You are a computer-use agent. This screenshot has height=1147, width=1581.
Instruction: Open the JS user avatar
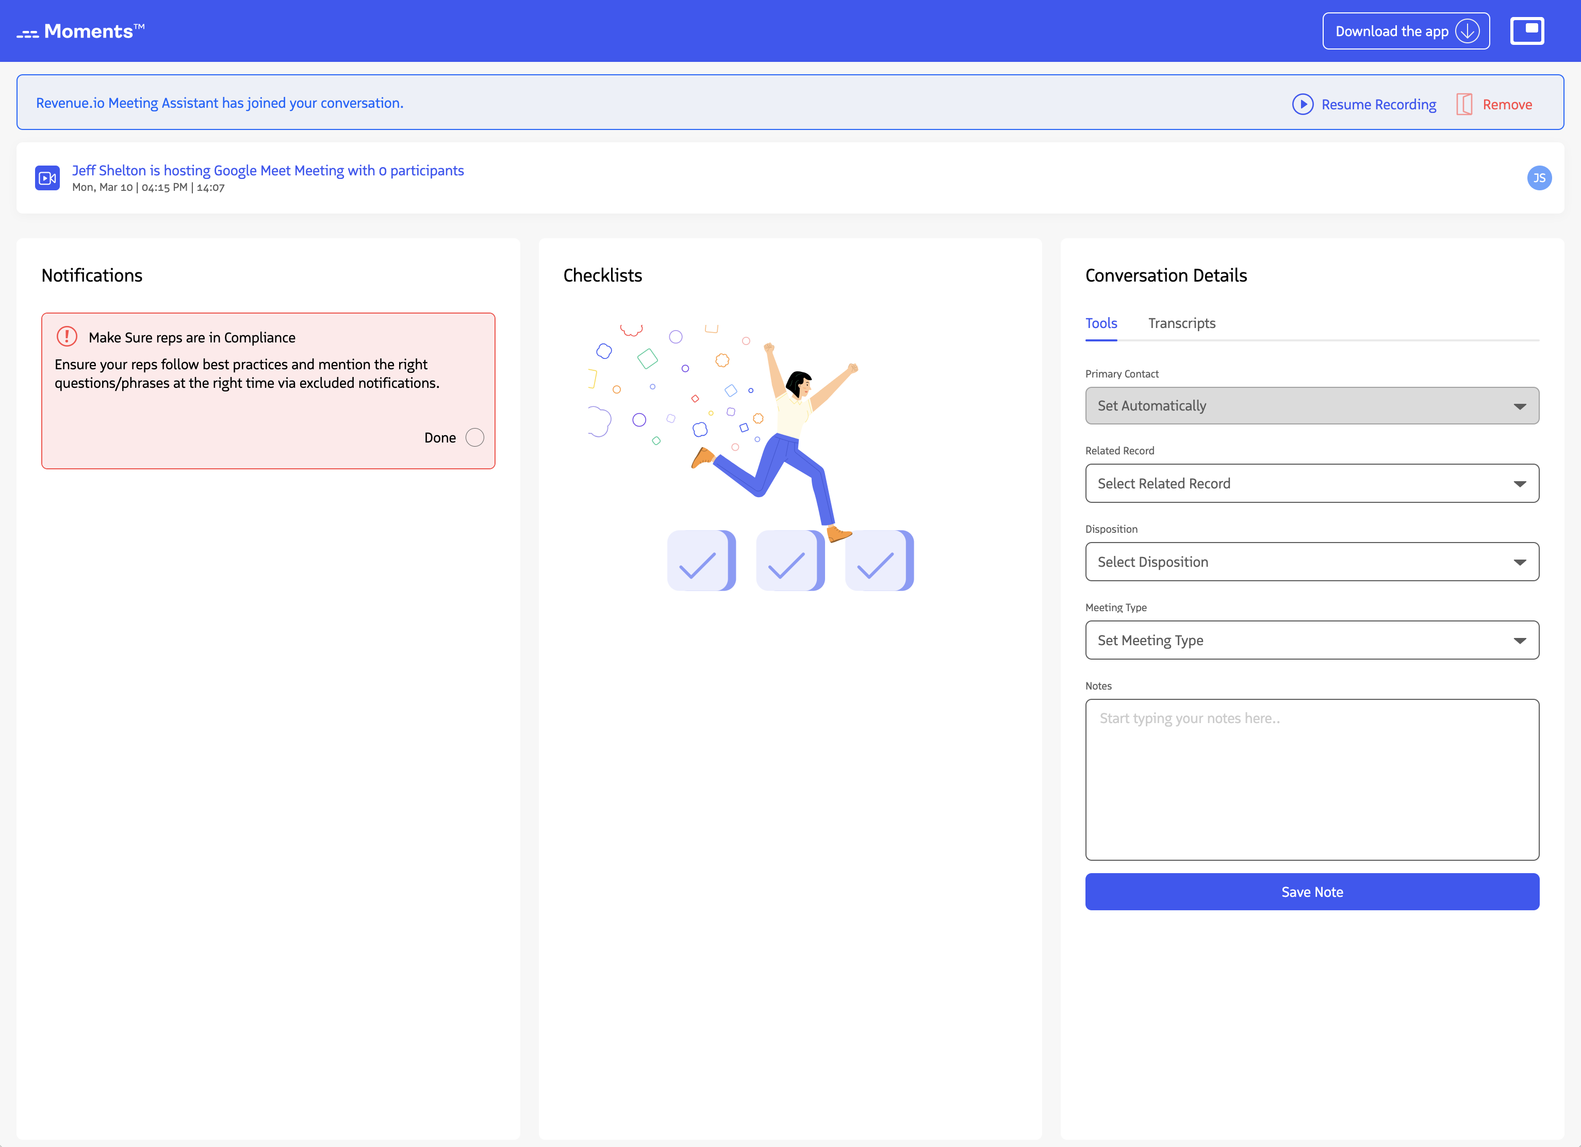click(x=1539, y=178)
